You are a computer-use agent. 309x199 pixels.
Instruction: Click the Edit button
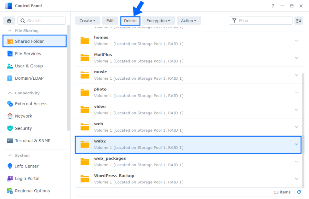[110, 20]
